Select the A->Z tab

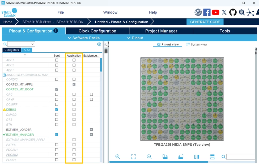(27, 50)
